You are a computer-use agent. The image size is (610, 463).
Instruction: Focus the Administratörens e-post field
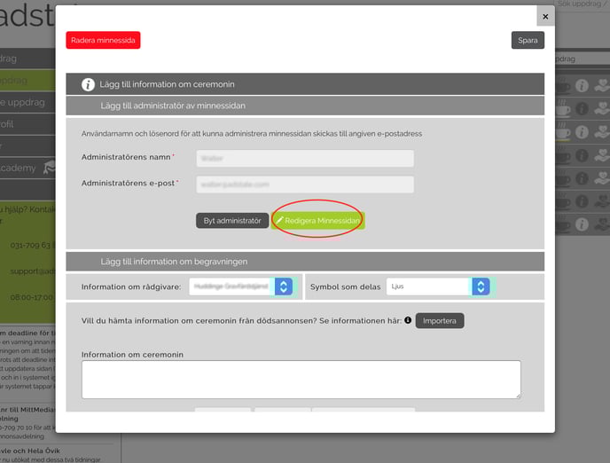[305, 184]
